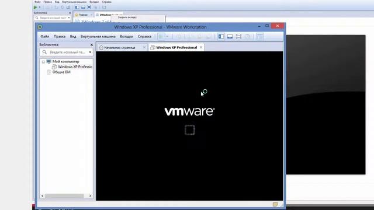The image size is (374, 210).
Task: Switch to the Начальная страница tab
Action: pyautogui.click(x=119, y=47)
